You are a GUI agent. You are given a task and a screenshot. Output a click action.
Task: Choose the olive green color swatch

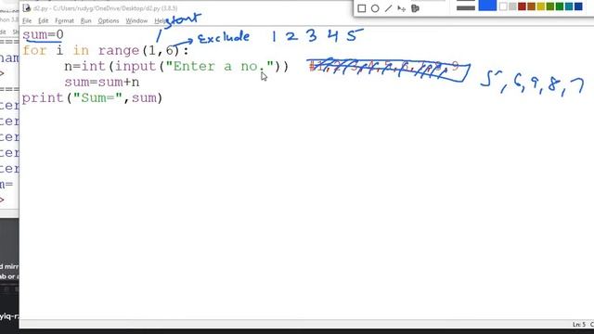pyautogui.click(x=550, y=6)
